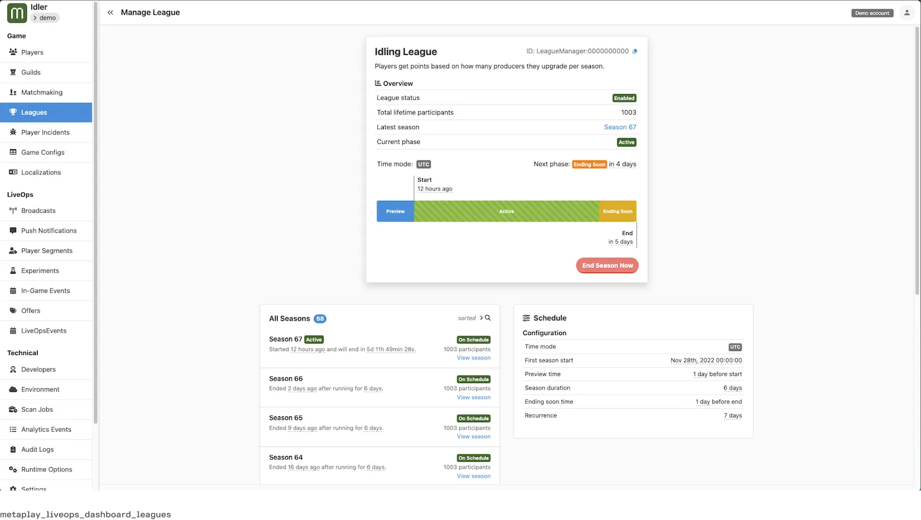This screenshot has height=520, width=921.
Task: Copy the LeagueManager ID
Action: coord(634,51)
